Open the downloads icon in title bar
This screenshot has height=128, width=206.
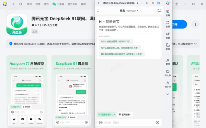(x=176, y=4)
